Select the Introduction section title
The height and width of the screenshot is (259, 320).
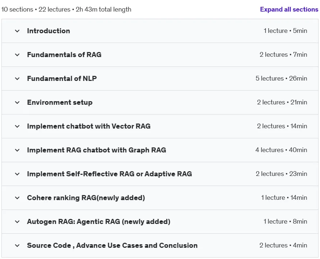(49, 31)
